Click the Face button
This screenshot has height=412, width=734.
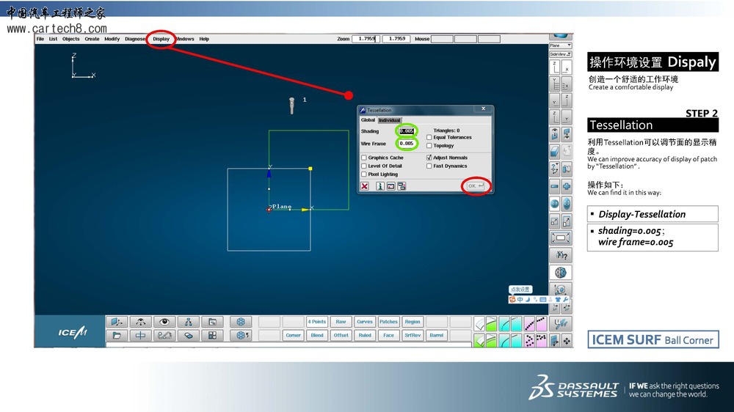388,335
